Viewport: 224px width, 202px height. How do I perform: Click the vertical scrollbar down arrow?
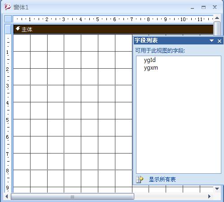pyautogui.click(x=217, y=189)
